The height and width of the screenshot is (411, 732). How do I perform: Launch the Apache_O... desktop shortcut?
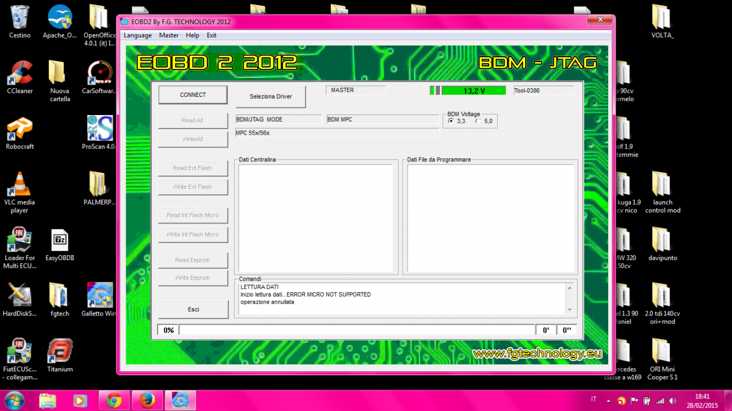[x=60, y=22]
